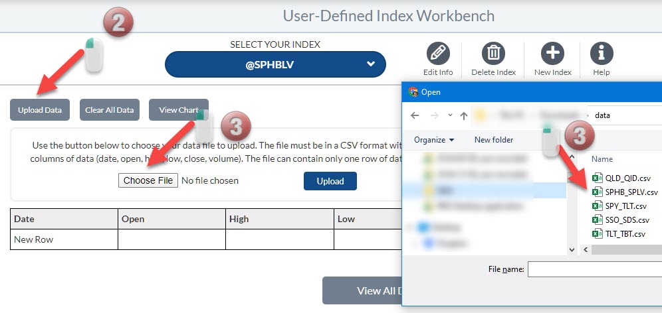Click the Delete Index trash icon

pos(493,54)
